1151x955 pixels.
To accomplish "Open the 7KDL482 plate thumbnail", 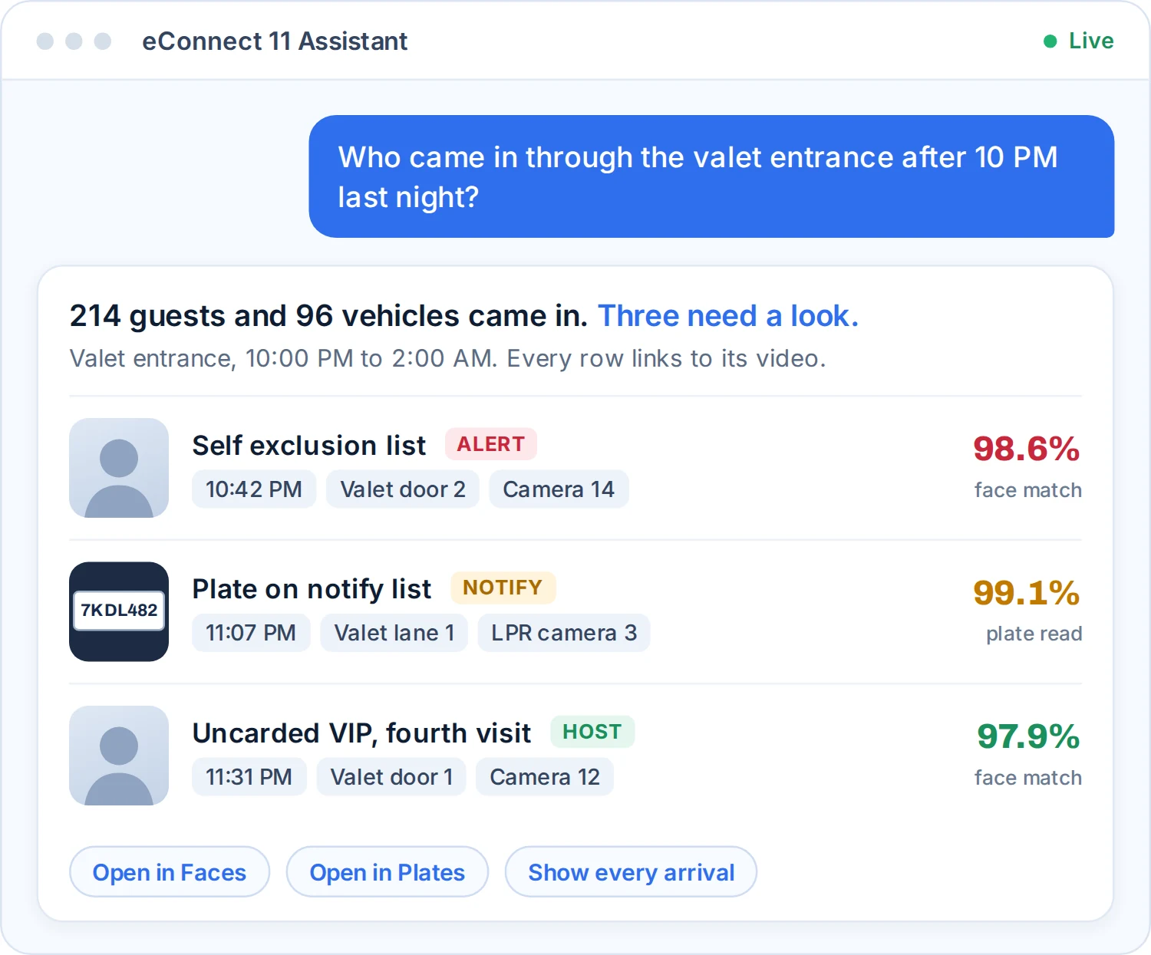I will click(119, 611).
